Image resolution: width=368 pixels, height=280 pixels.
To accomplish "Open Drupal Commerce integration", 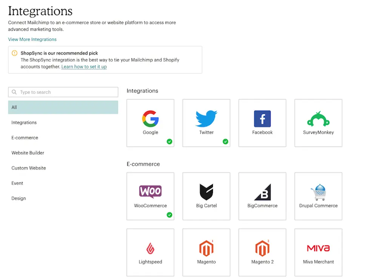I will pos(318,196).
